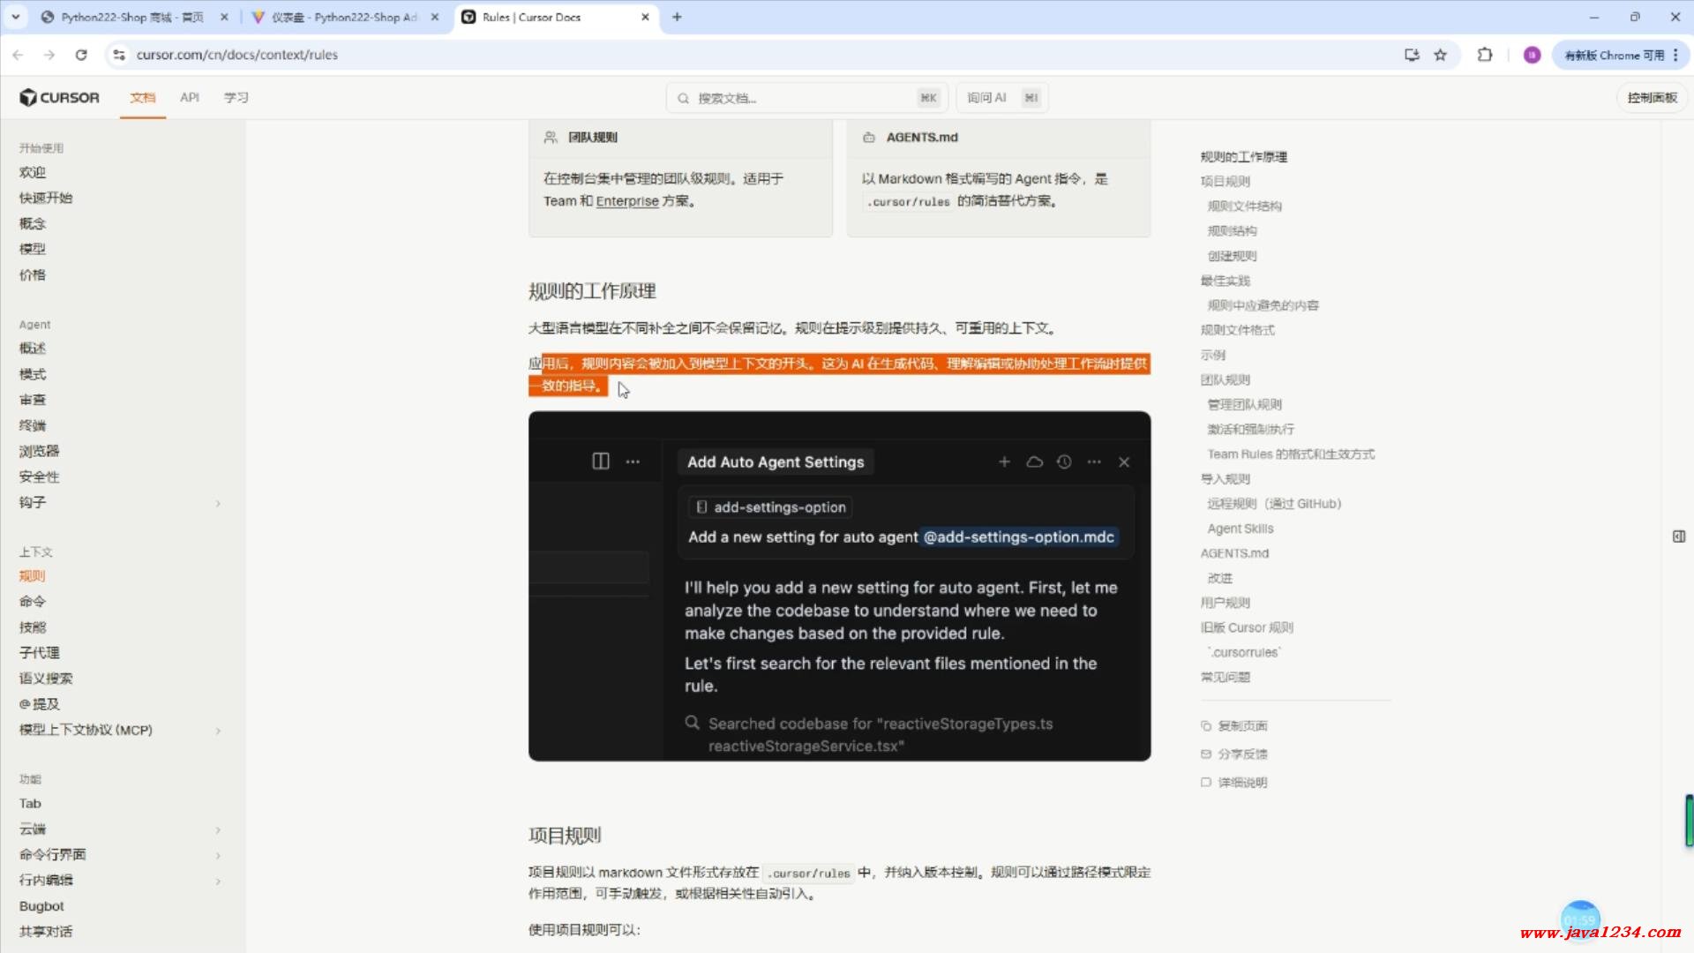
Task: Click the 询问 AI button
Action: tap(1001, 98)
